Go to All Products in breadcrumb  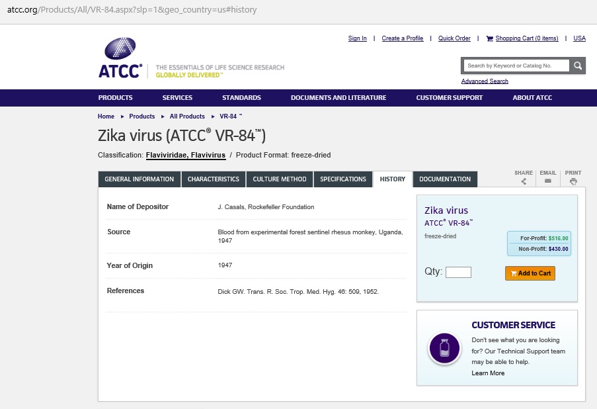click(x=187, y=116)
